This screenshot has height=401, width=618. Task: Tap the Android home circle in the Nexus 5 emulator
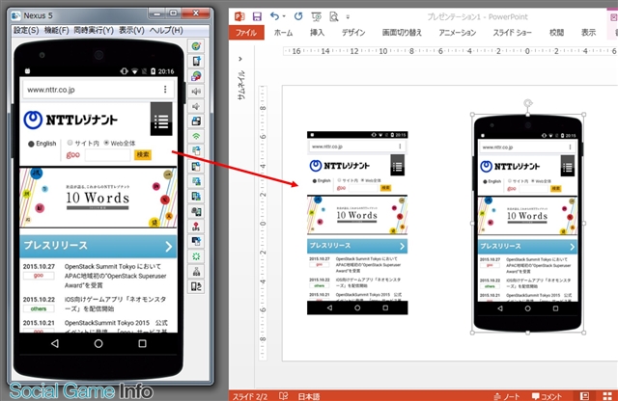(x=98, y=343)
